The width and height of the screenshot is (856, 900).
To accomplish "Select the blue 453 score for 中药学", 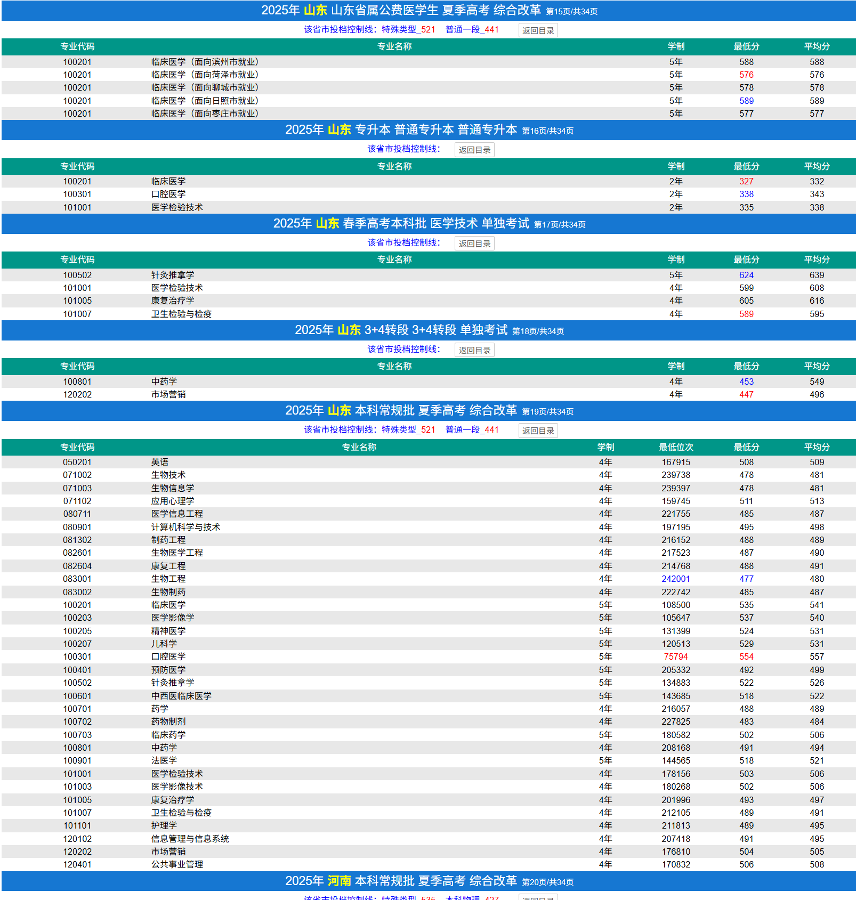I will click(x=746, y=382).
